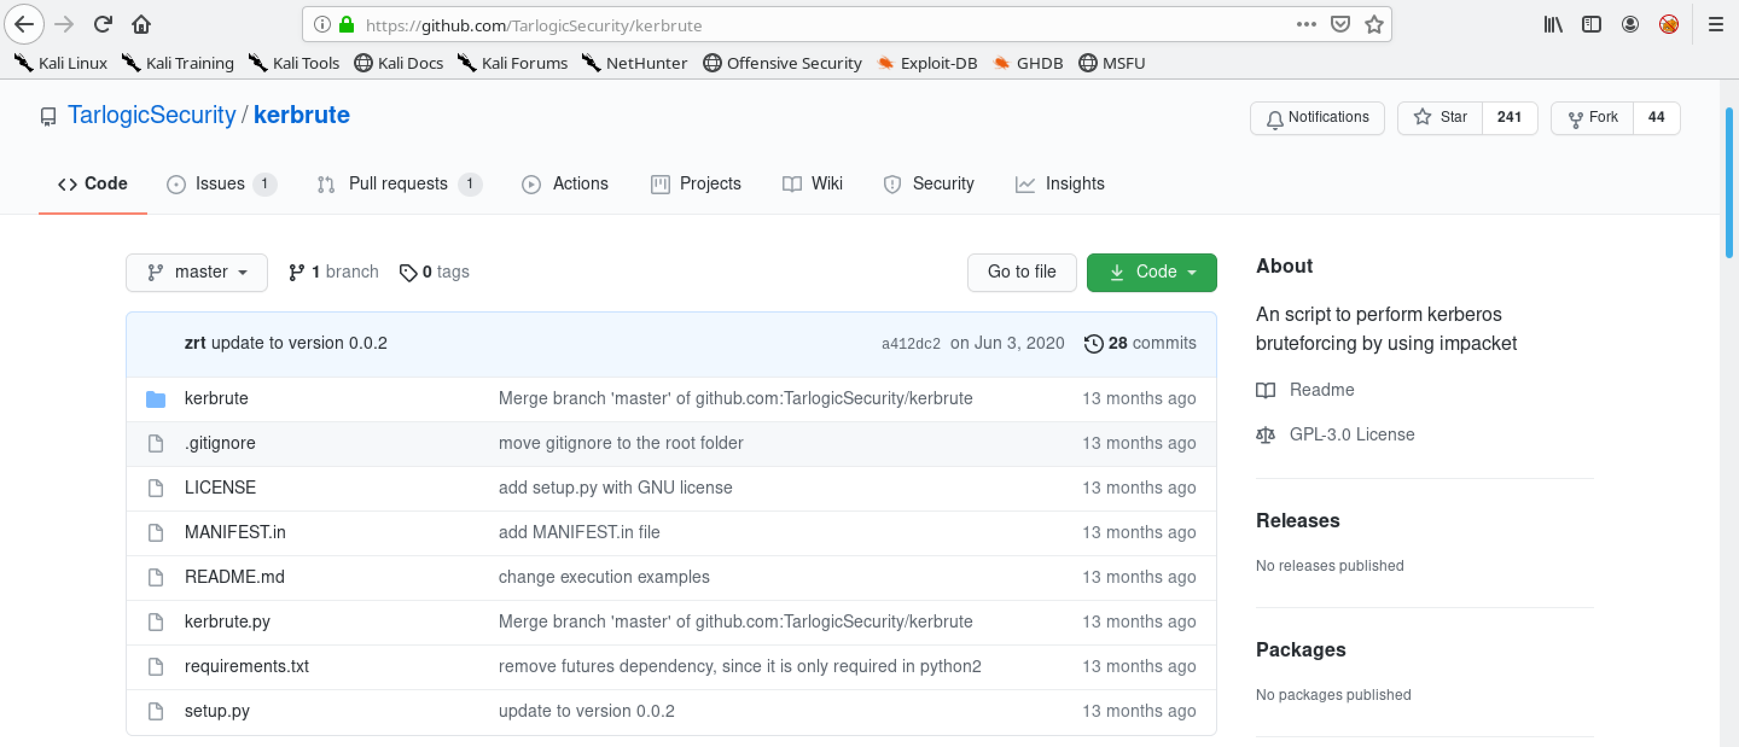Open the README.md file
The width and height of the screenshot is (1739, 747).
pos(234,576)
